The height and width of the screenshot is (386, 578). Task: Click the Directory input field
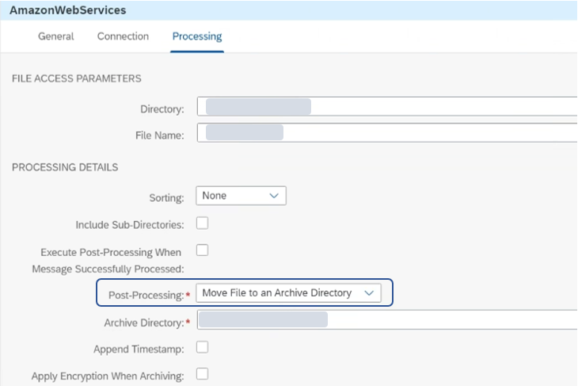click(x=387, y=107)
